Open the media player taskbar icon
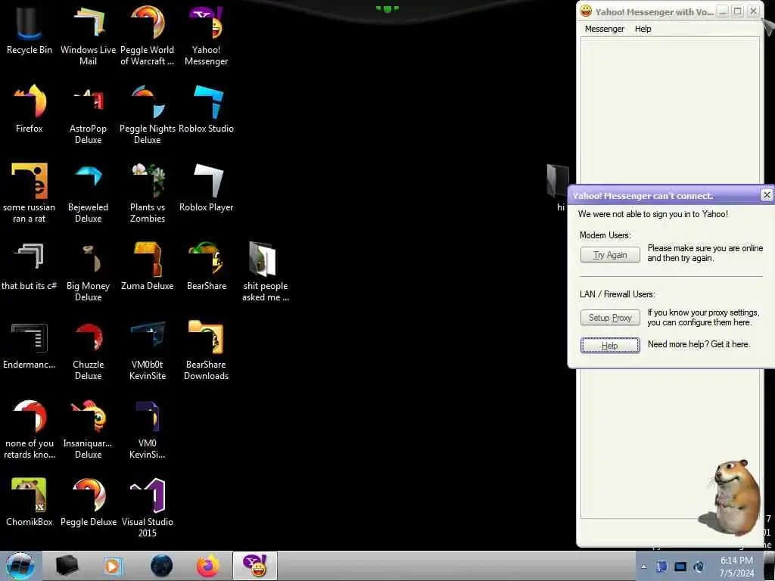 point(113,566)
